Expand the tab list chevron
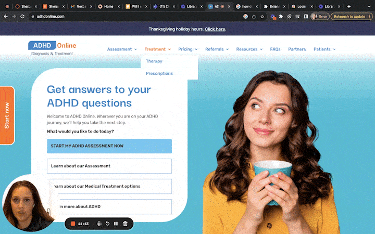 (369, 6)
